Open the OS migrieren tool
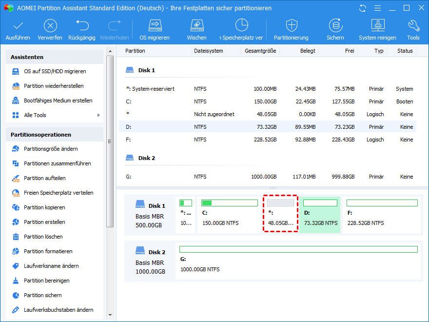 (155, 26)
